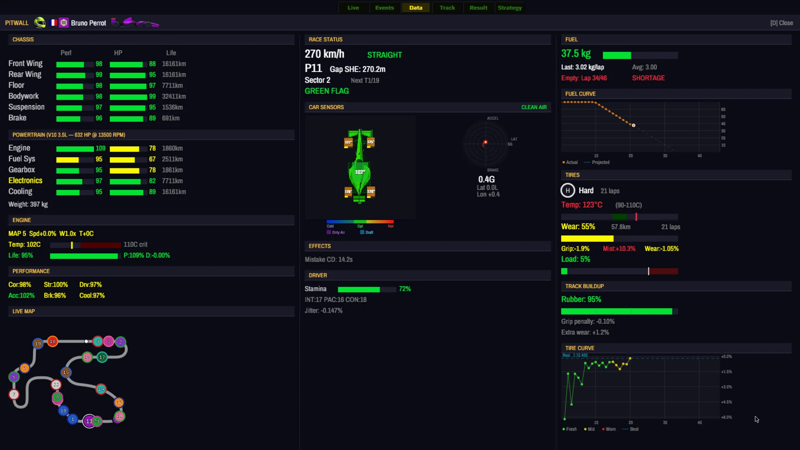Click the SHORTAGE fuel warning
Viewport: 800px width, 450px height.
[648, 78]
